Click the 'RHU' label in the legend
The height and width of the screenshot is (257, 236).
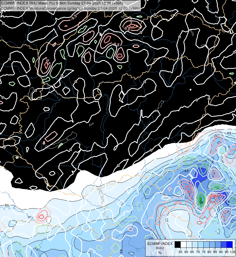(160, 248)
